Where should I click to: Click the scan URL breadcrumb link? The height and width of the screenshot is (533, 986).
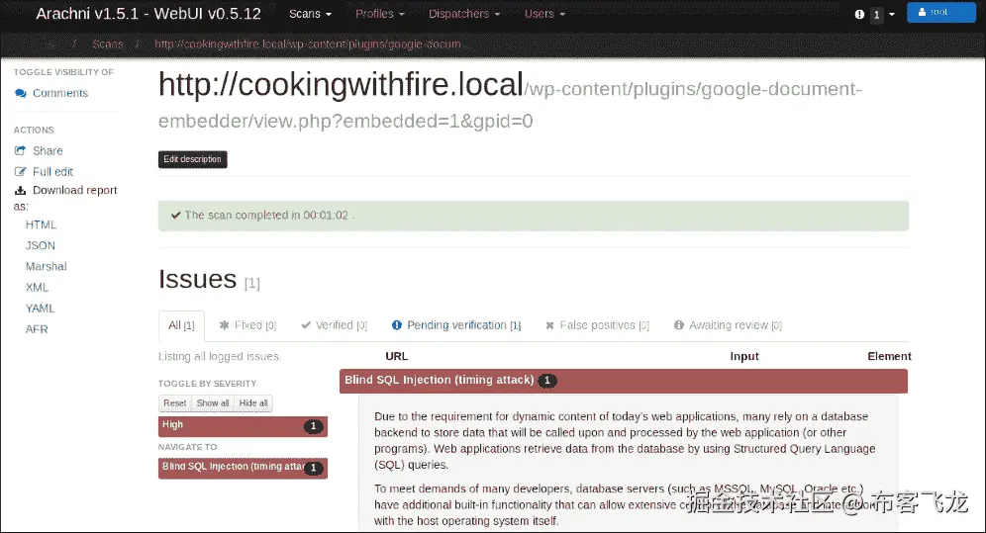coord(308,44)
